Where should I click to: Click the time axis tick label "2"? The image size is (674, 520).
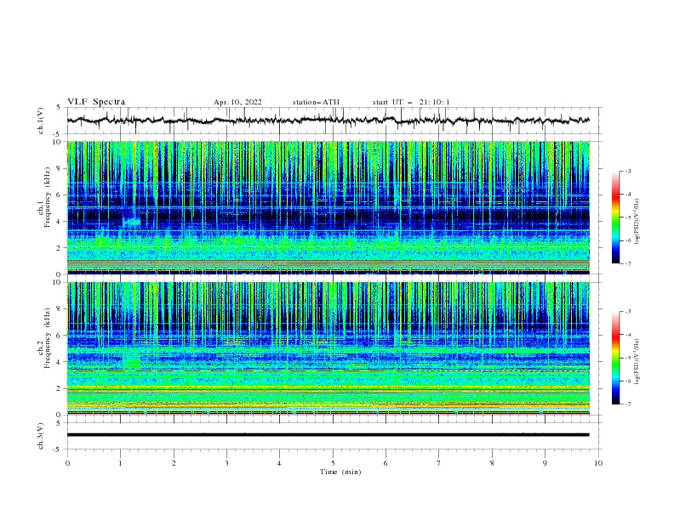pos(174,463)
